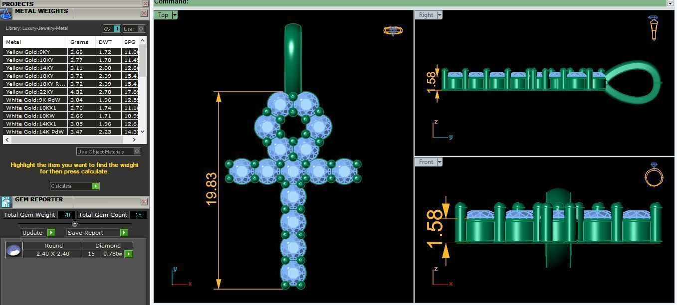The image size is (677, 305).
Task: Click the orange gem icon in Top viewport
Action: pos(393,31)
